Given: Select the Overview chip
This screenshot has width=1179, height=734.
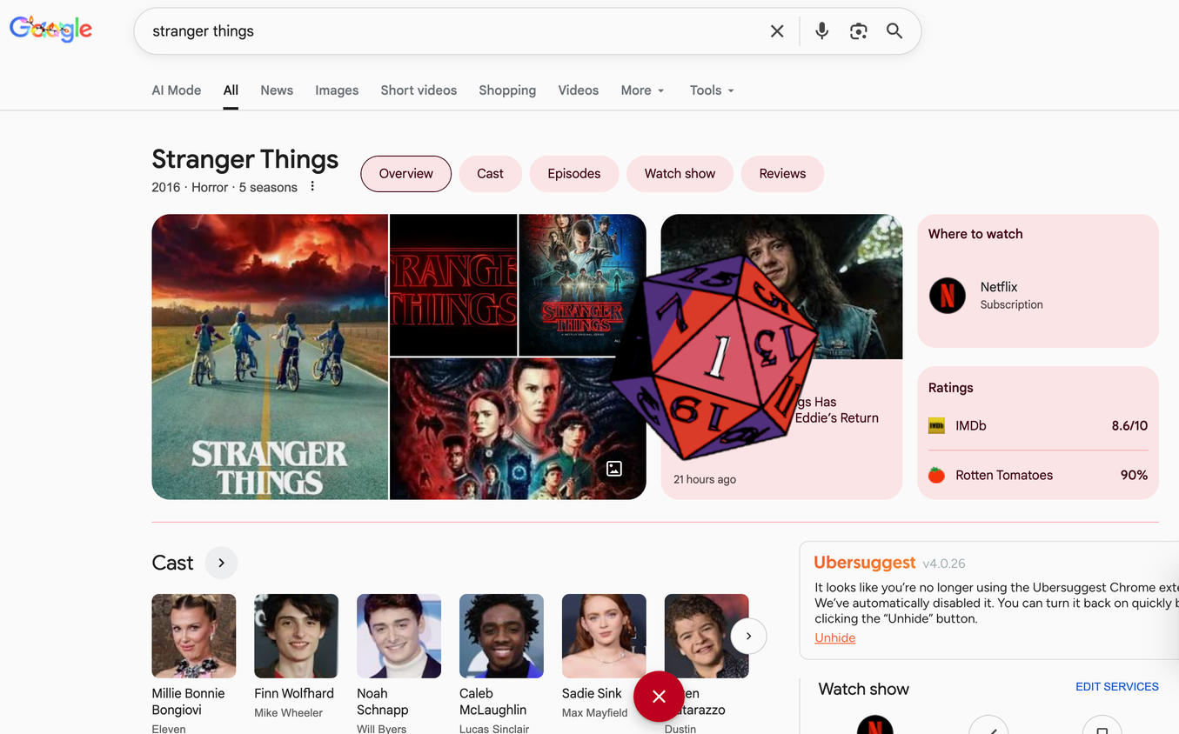Looking at the screenshot, I should (405, 174).
